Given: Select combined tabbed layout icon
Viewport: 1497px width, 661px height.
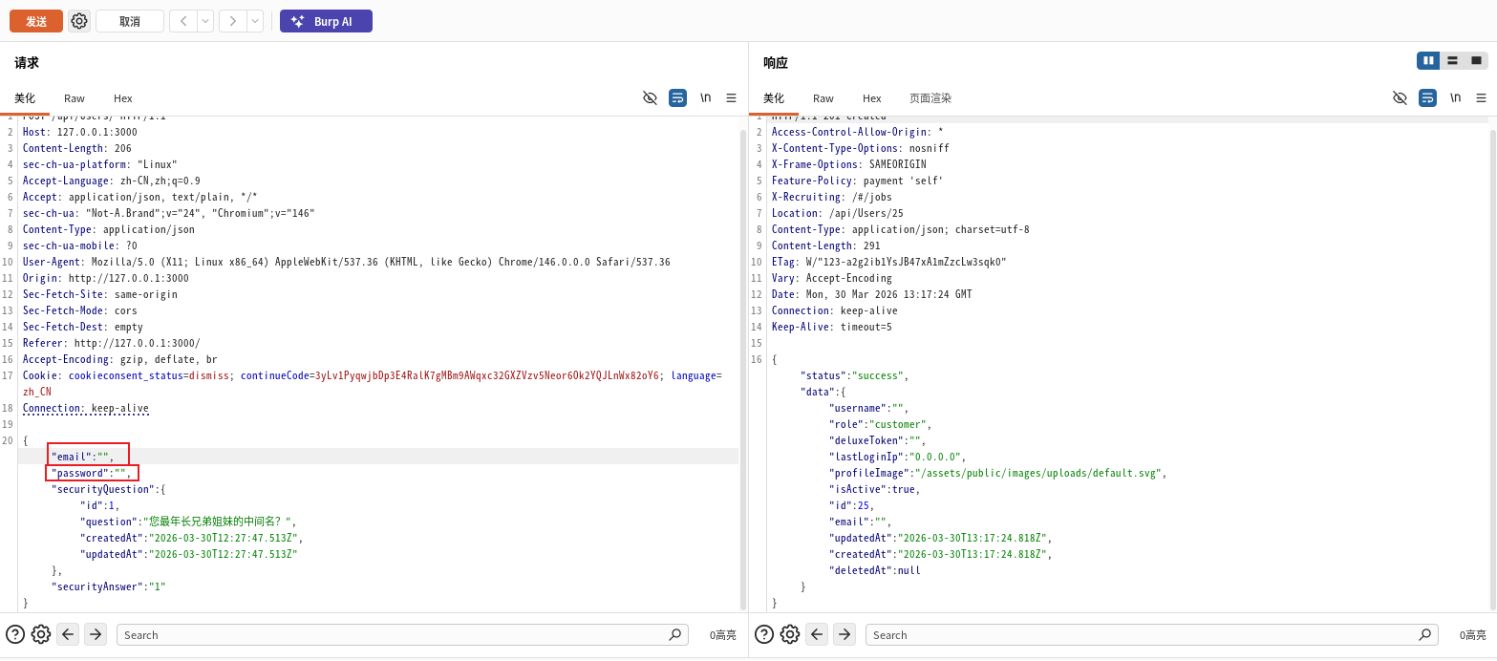Looking at the screenshot, I should [x=1476, y=60].
